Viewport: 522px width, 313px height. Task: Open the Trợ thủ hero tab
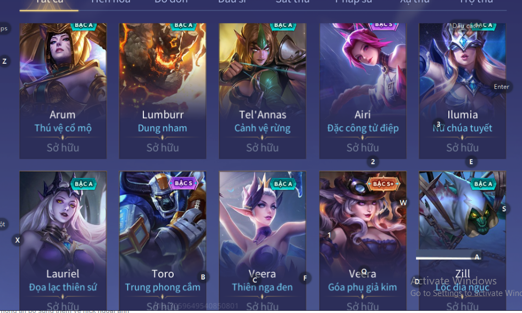(x=476, y=2)
